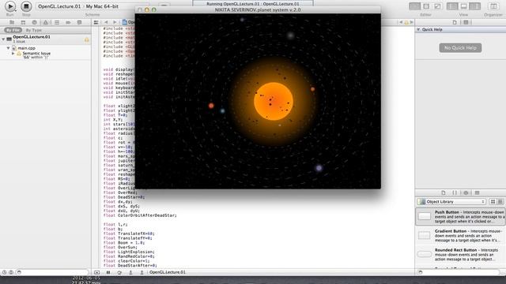Show the Search navigator icon
The image size is (506, 284).
34,22
